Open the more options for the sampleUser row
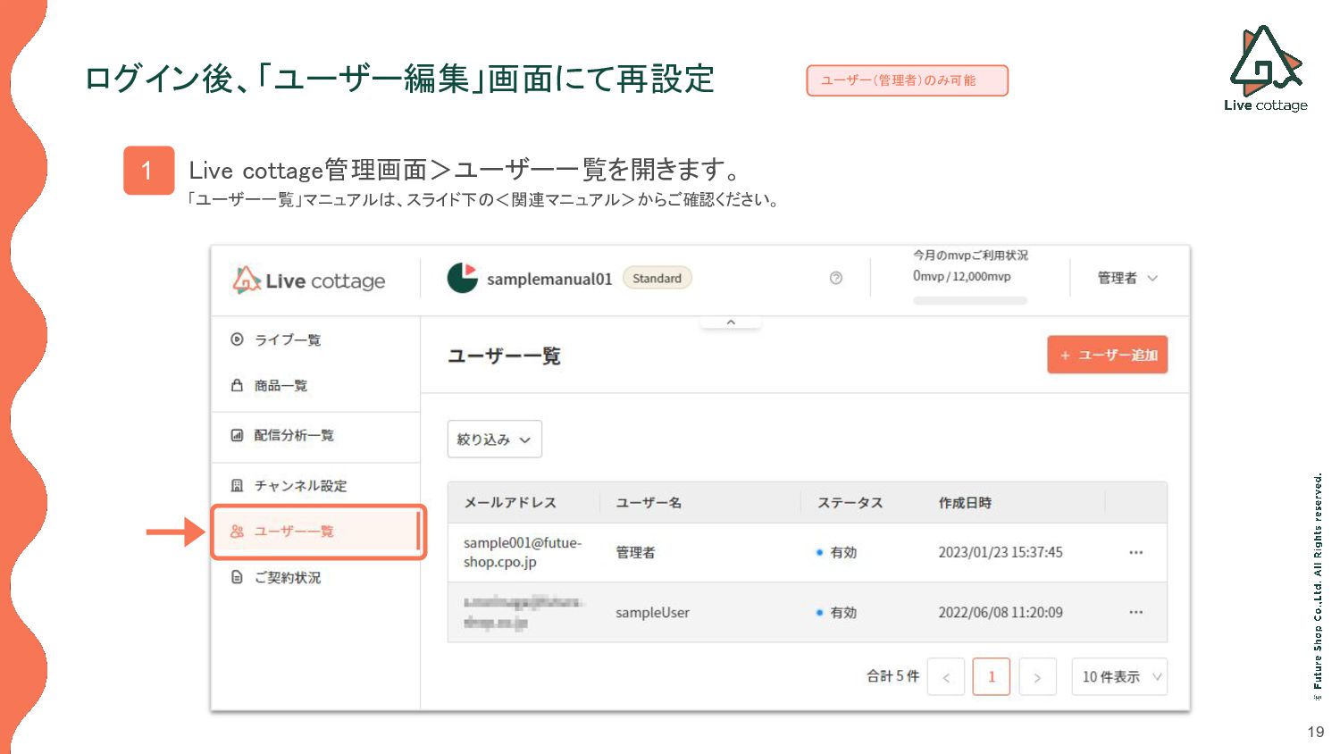The image size is (1340, 754). [x=1135, y=612]
